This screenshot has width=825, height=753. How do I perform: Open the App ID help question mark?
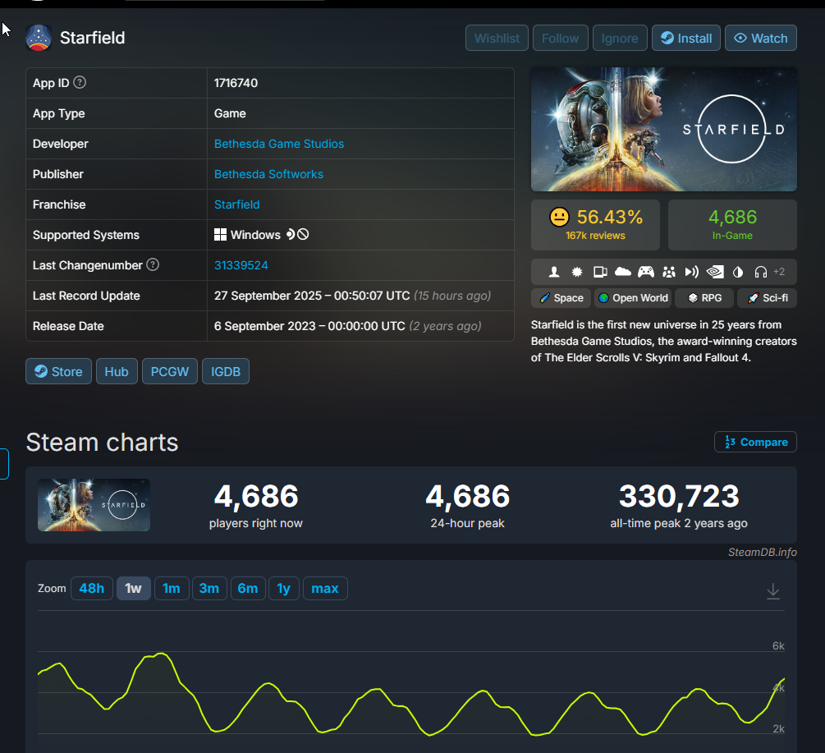click(80, 83)
